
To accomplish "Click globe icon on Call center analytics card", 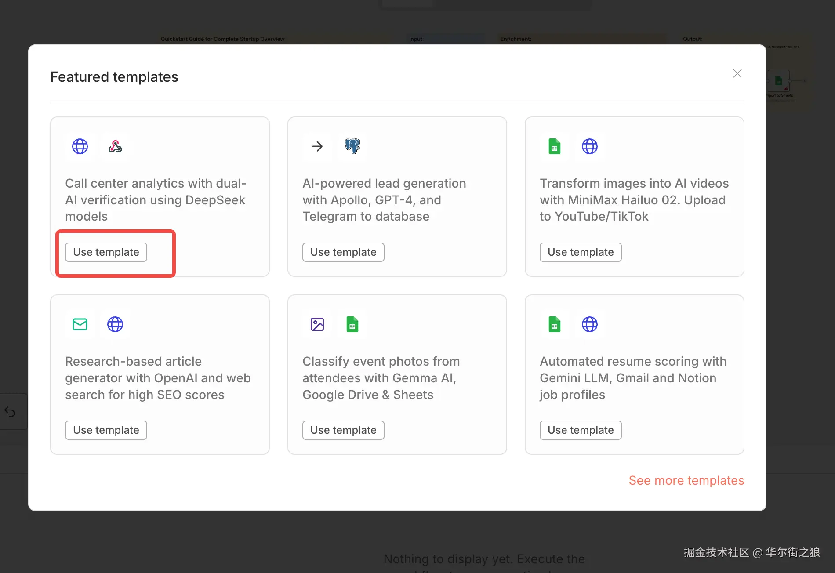I will click(x=80, y=146).
